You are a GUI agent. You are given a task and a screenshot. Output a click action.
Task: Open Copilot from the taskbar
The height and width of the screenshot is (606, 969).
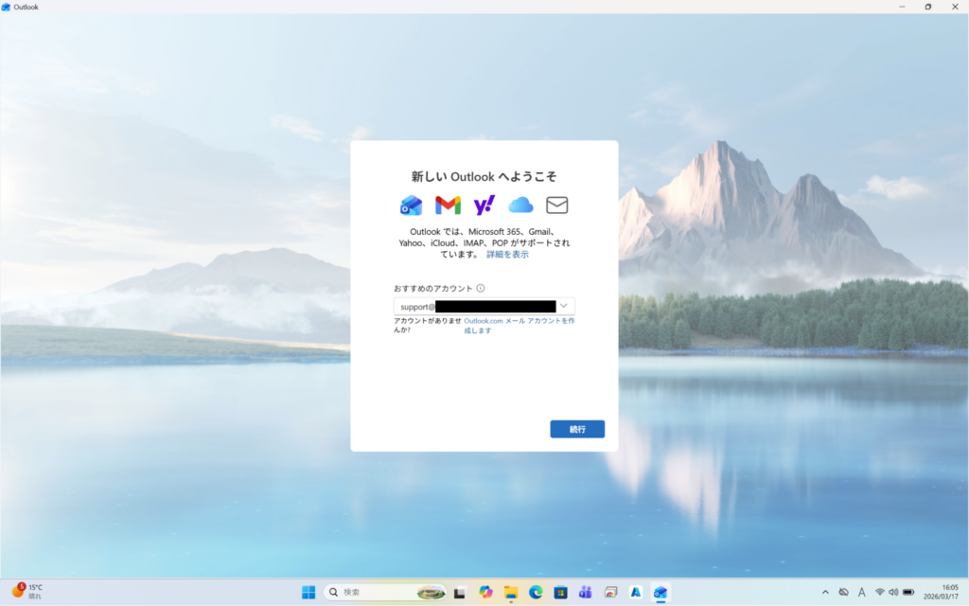[486, 593]
